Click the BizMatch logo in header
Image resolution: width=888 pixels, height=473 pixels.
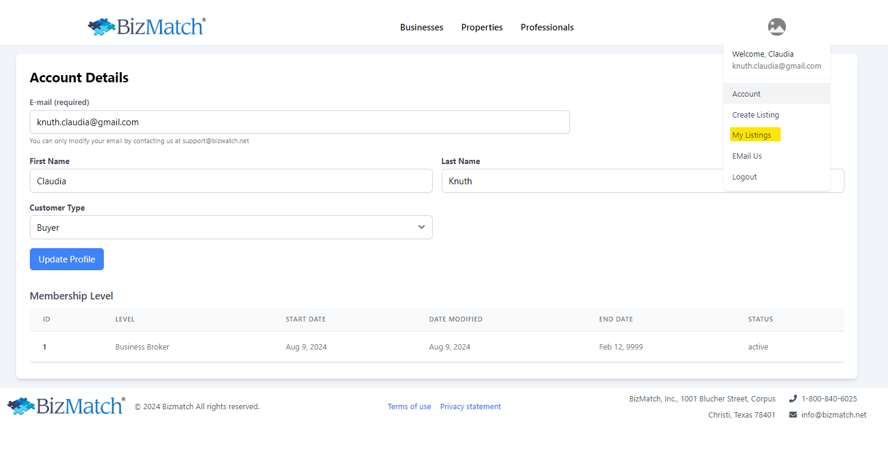click(147, 27)
